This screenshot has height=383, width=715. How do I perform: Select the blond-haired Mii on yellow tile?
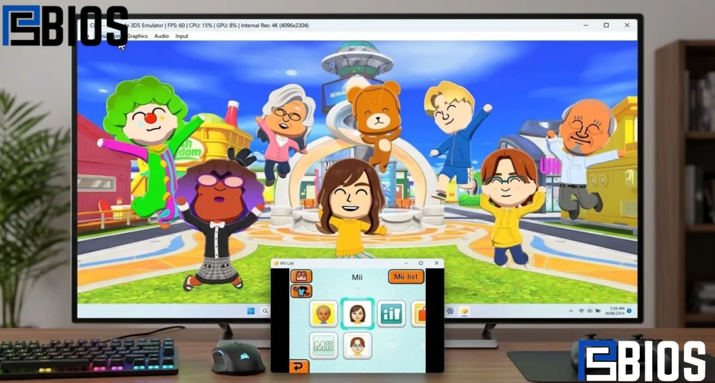pyautogui.click(x=323, y=314)
